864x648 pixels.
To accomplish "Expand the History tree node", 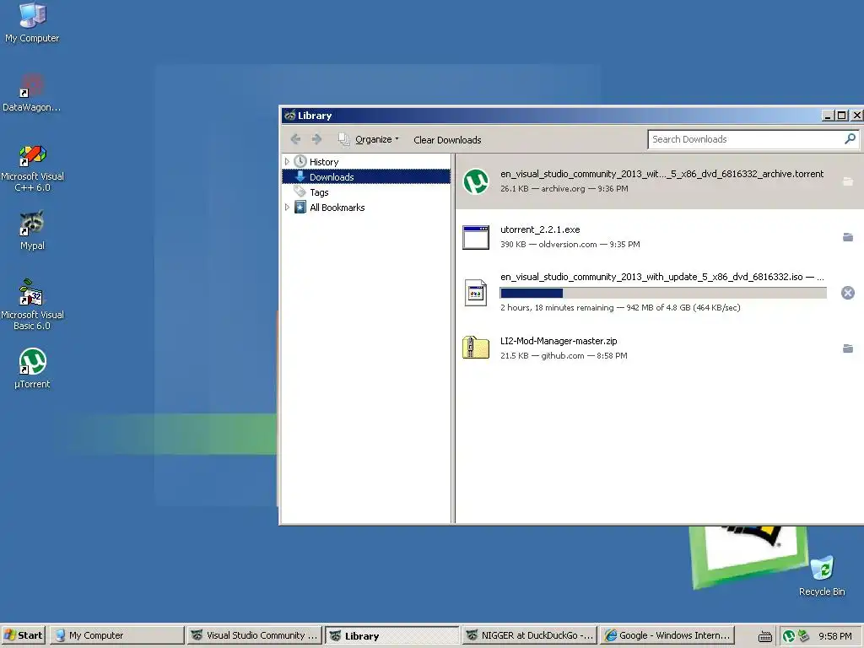I will coord(287,161).
